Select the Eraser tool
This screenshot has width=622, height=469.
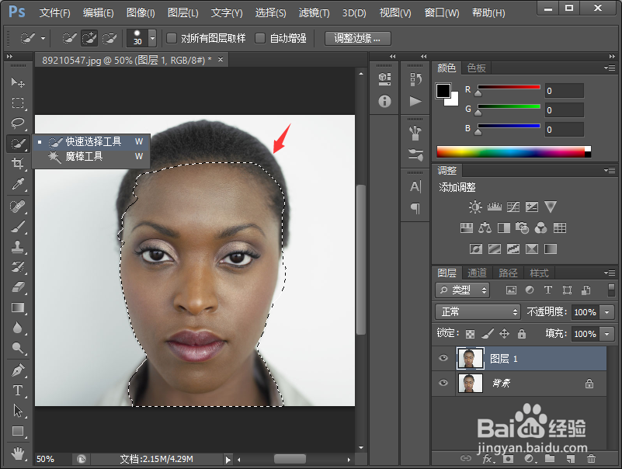click(x=17, y=287)
